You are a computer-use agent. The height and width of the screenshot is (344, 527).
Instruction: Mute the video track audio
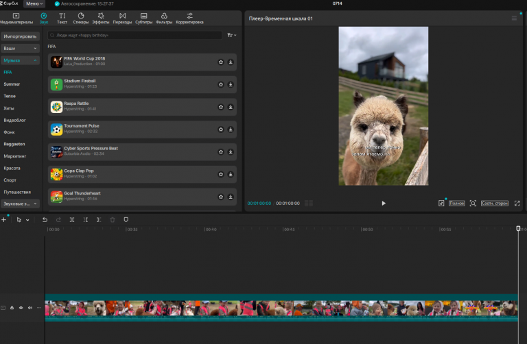tap(30, 308)
